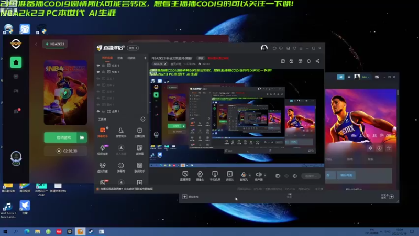
Task: Open the user account dropdown in right window
Action: coord(366,77)
